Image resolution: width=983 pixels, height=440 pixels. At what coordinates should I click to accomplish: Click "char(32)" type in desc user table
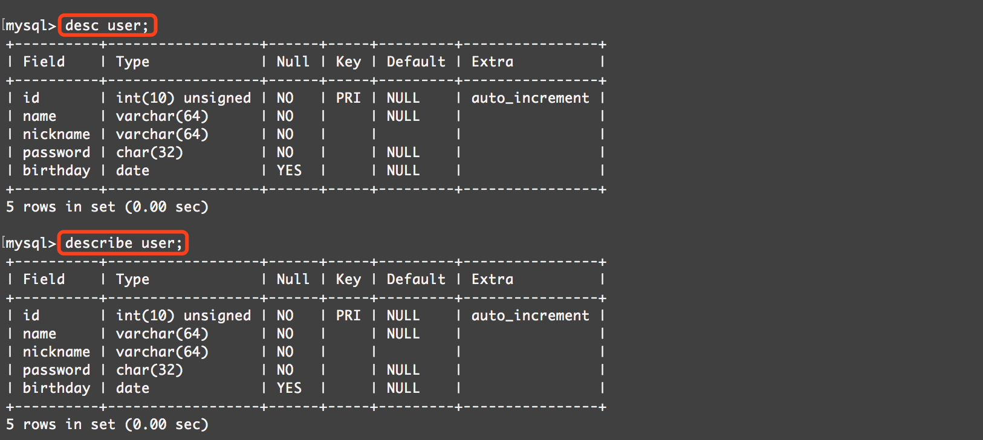pyautogui.click(x=149, y=152)
